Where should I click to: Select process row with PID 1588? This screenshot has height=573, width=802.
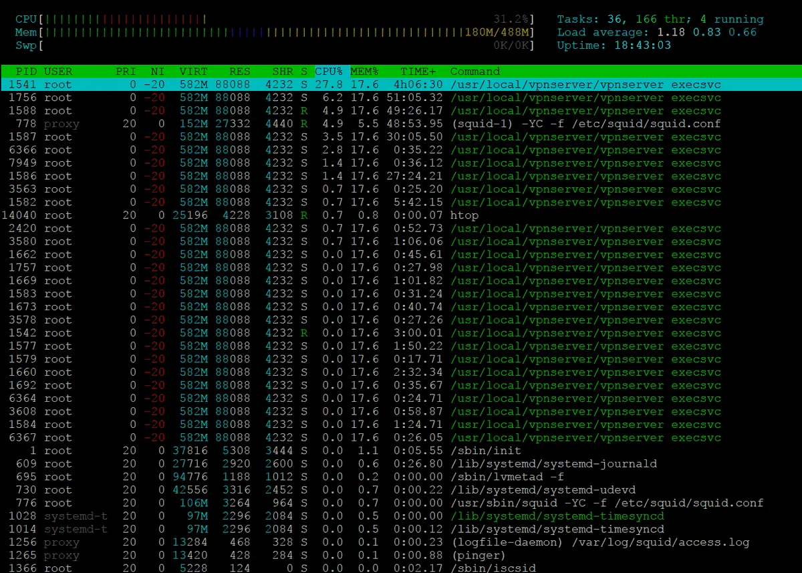[401, 110]
